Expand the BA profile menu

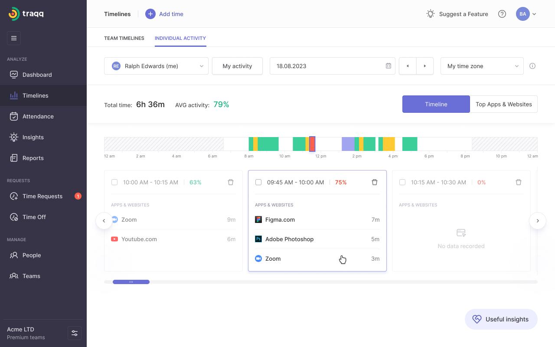click(x=526, y=14)
